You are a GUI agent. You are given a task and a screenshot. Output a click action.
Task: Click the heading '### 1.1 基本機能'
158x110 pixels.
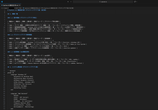22,18
